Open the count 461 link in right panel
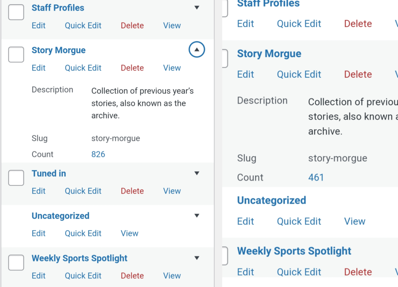The height and width of the screenshot is (287, 398). (x=316, y=177)
